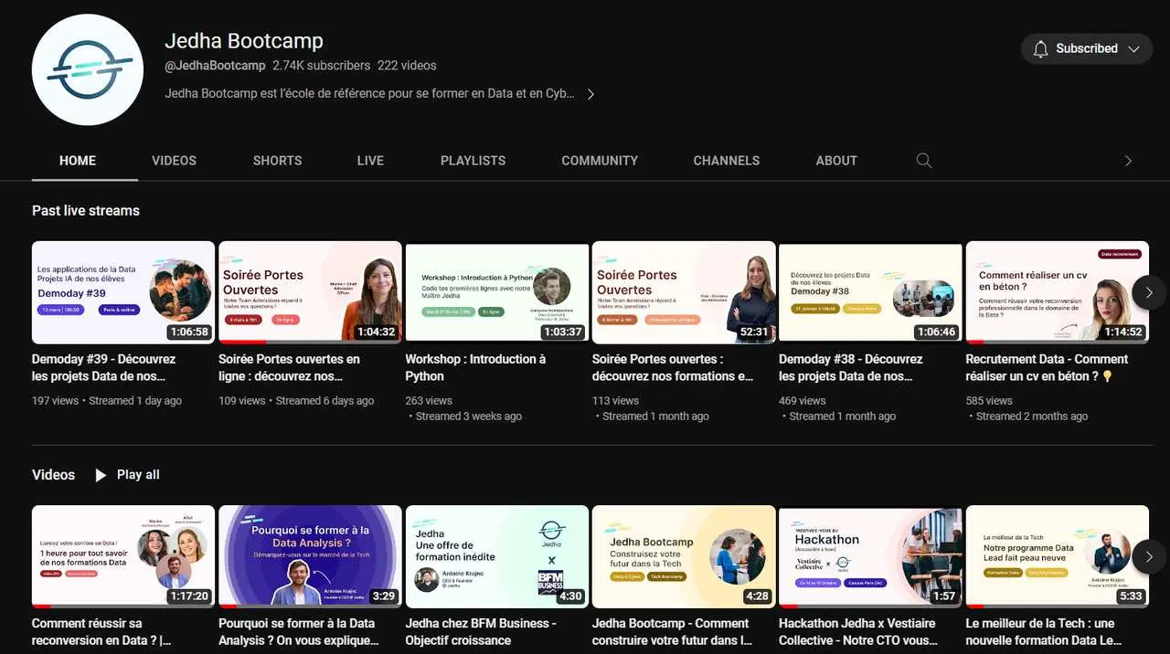Switch to the PLAYLISTS tab
1170x654 pixels.
click(x=473, y=161)
